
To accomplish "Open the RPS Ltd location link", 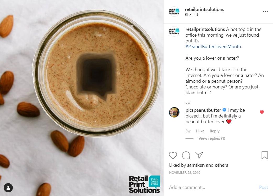I will (191, 15).
